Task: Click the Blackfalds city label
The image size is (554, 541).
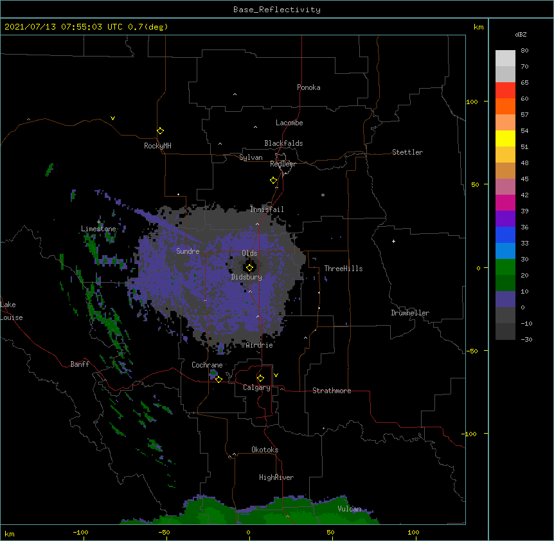Action: (x=283, y=143)
